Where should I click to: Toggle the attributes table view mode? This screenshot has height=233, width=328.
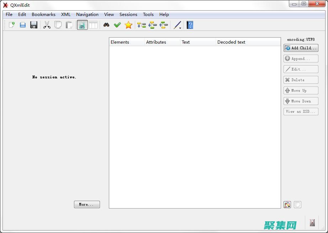(94, 25)
